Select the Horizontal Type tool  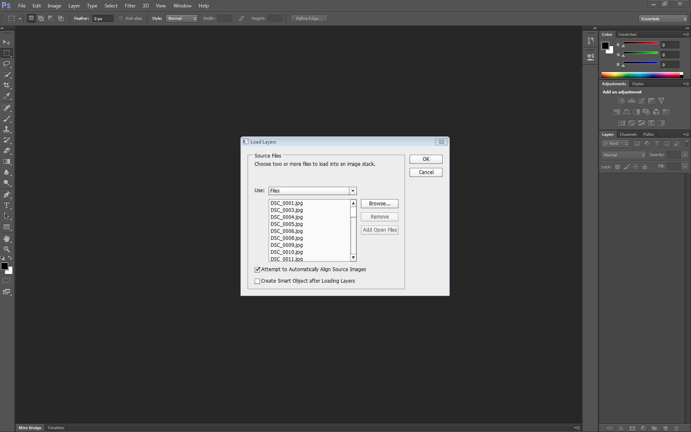pyautogui.click(x=7, y=205)
